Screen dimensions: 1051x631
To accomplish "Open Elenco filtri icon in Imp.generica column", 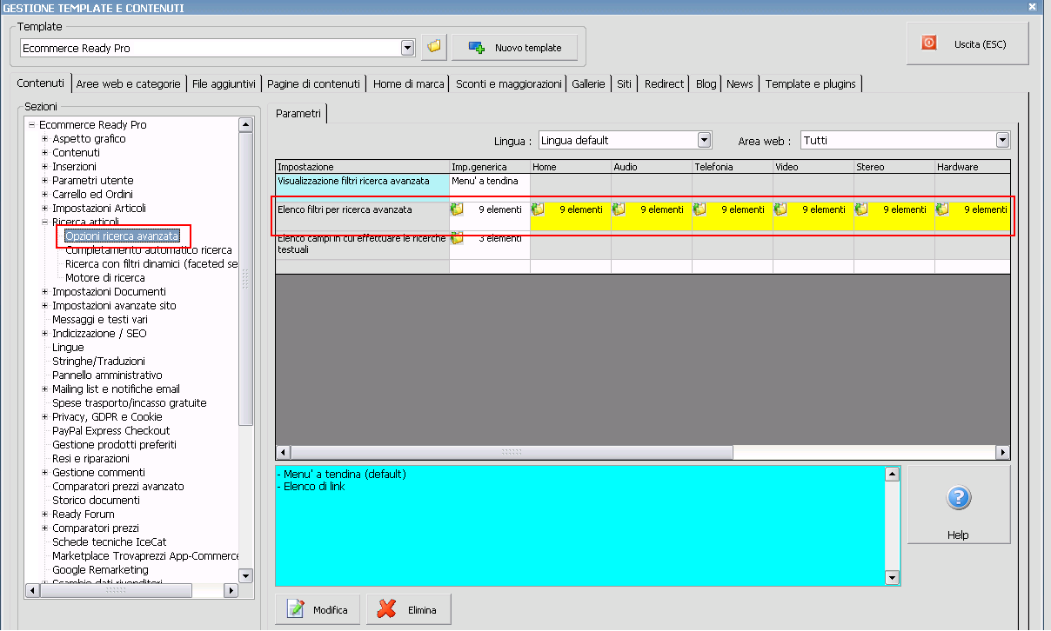I will (x=457, y=209).
